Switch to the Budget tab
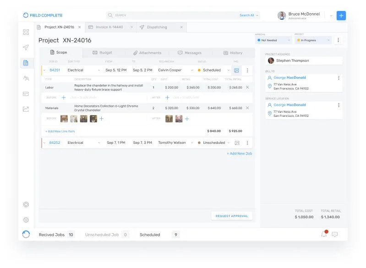This screenshot has height=268, width=366. pos(102,53)
